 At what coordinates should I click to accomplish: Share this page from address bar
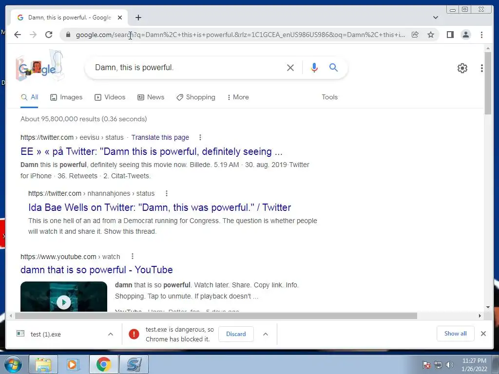415,35
